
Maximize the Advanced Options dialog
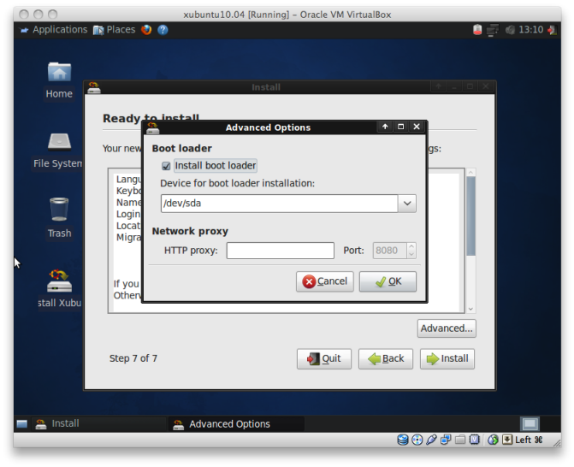[x=400, y=127]
